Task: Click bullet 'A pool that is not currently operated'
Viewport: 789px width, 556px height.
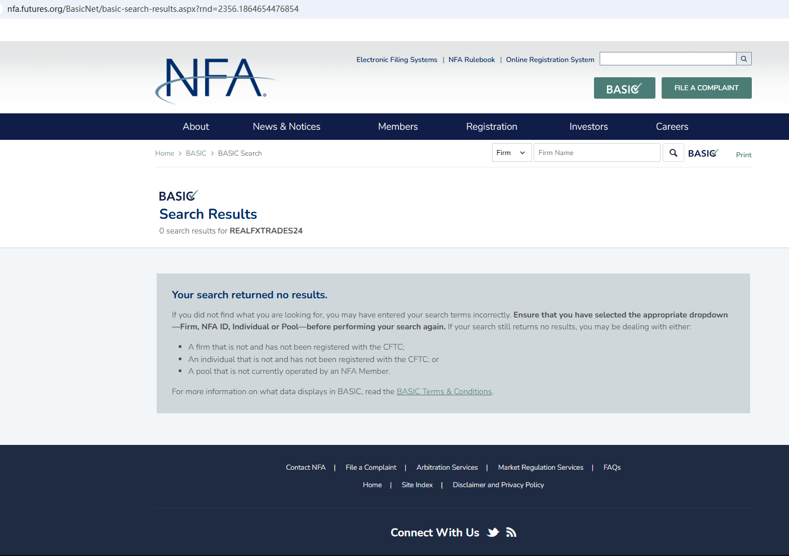Action: (289, 371)
